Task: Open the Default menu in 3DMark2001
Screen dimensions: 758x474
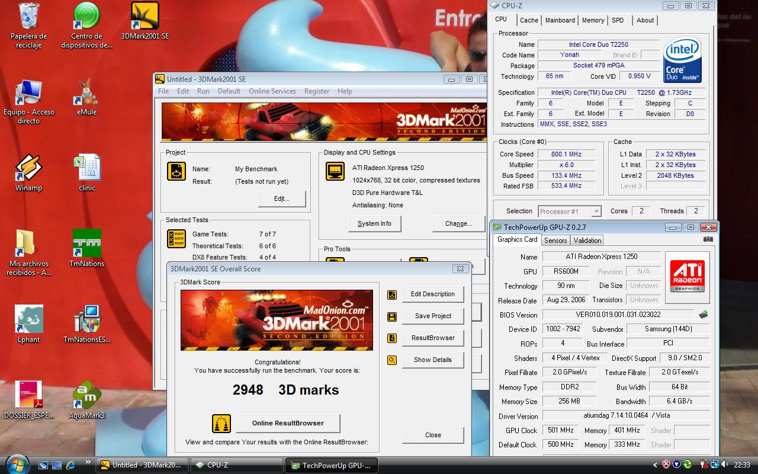Action: (229, 91)
